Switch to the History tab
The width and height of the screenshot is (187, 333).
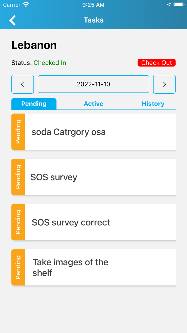(153, 104)
